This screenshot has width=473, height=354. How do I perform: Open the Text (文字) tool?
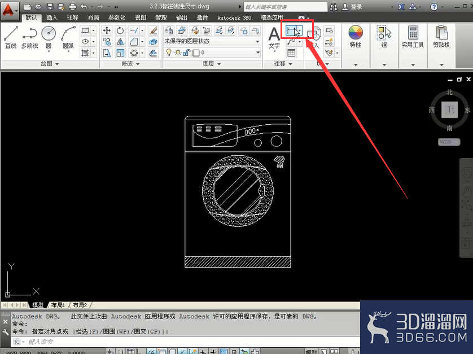(274, 38)
